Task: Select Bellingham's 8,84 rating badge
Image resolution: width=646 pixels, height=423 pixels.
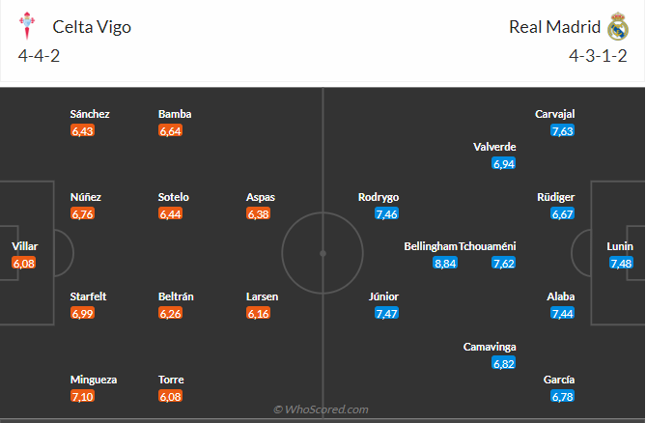Action: click(445, 263)
